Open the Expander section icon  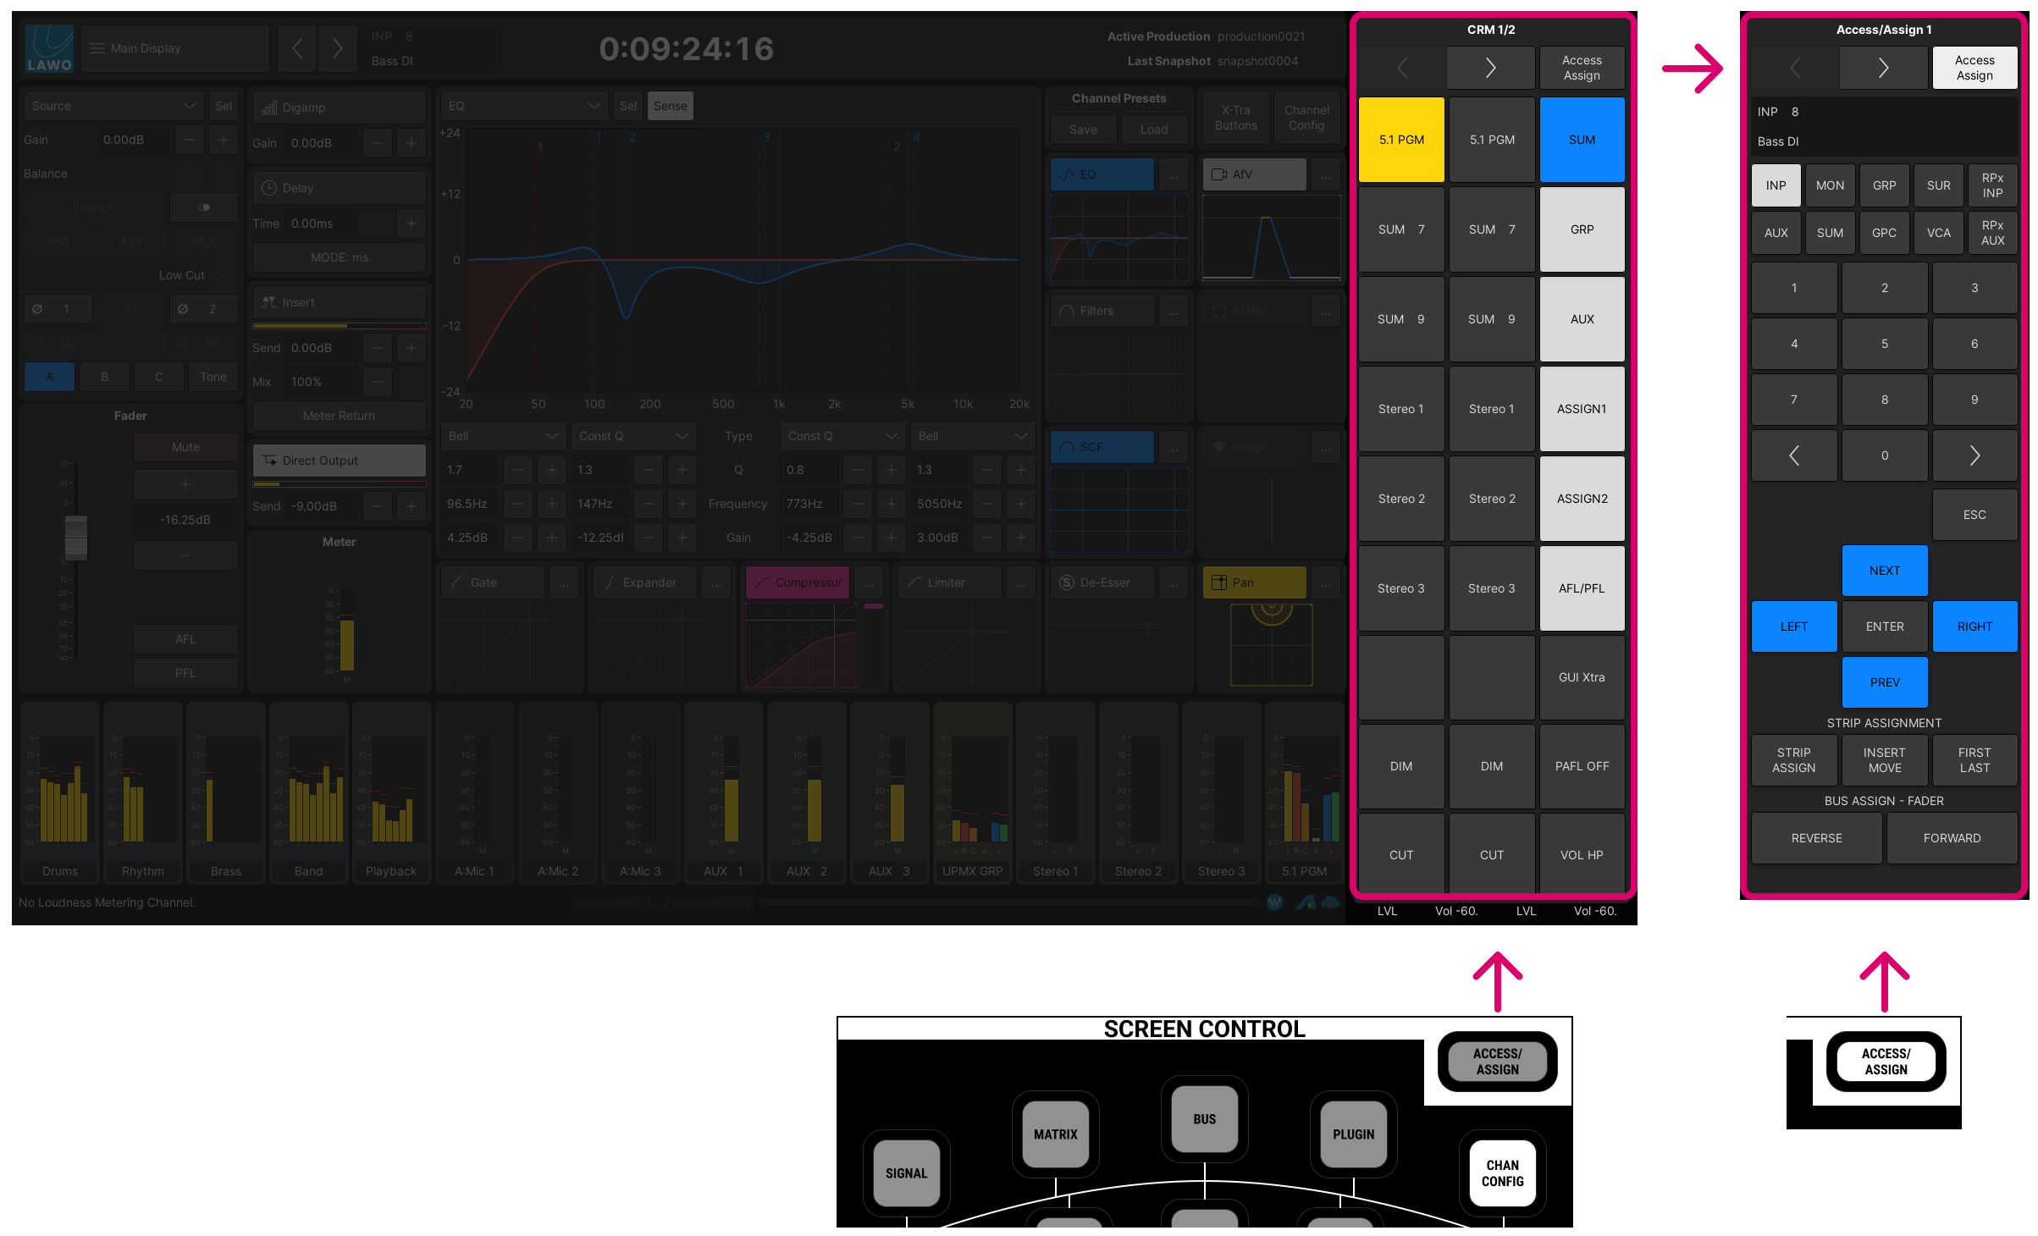tap(643, 582)
